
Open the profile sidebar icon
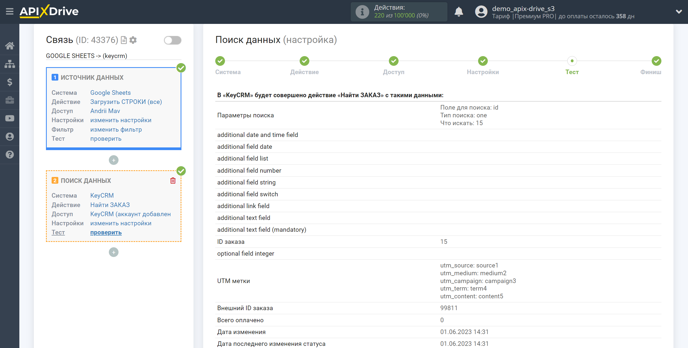tap(10, 136)
